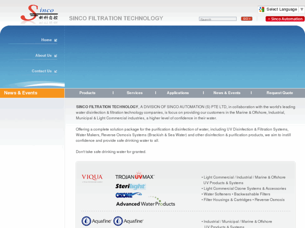This screenshot has height=228, width=305.
Task: Click 'Light Commercial Ozone Systems & Accessories' text
Action: tap(245, 188)
